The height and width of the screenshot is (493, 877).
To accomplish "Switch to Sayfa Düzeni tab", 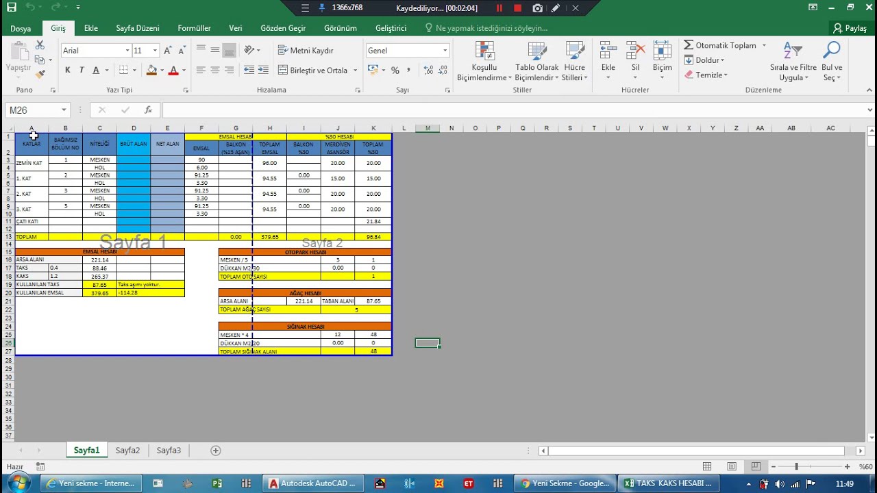I will pos(138,28).
